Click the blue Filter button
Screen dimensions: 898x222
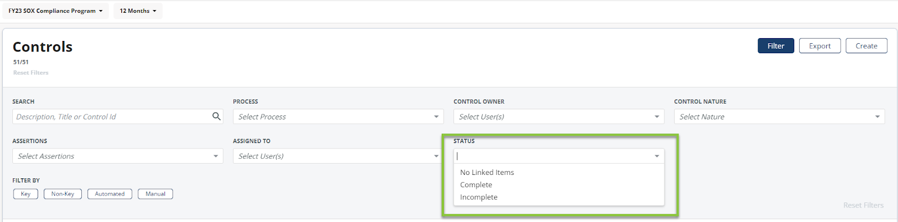coord(776,46)
